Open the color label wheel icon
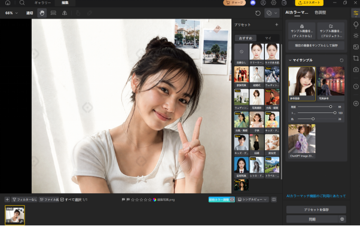 pyautogui.click(x=154, y=200)
